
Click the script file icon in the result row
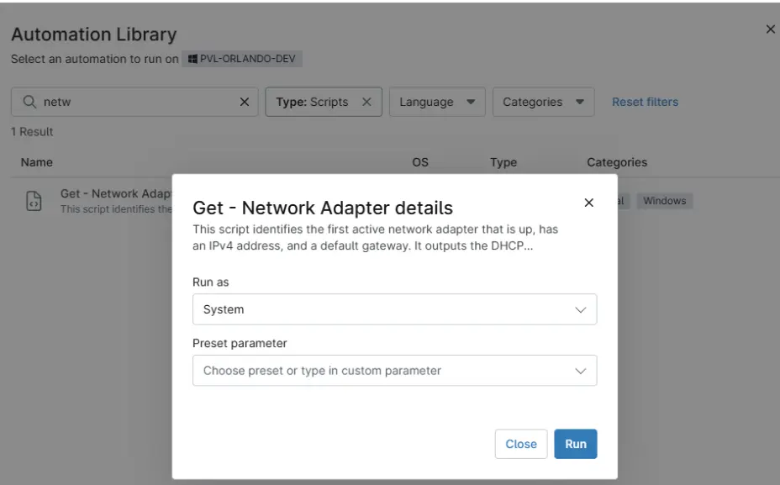pyautogui.click(x=34, y=202)
